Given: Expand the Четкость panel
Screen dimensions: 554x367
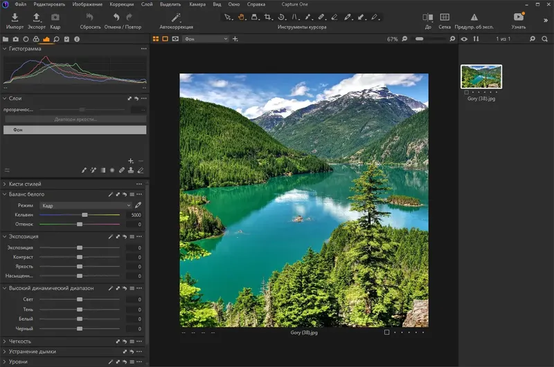Looking at the screenshot, I should [5, 341].
